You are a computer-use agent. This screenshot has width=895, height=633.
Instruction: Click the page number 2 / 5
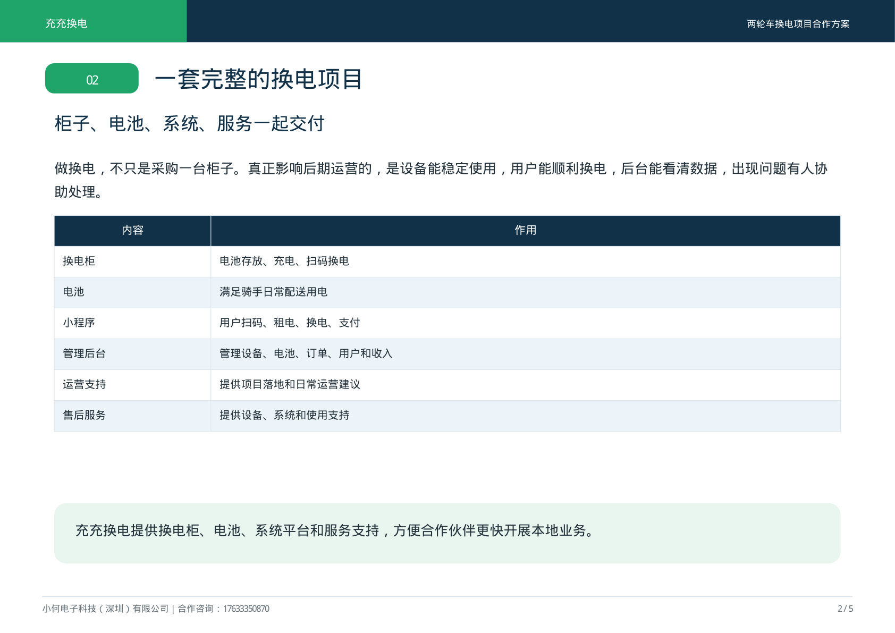(845, 609)
